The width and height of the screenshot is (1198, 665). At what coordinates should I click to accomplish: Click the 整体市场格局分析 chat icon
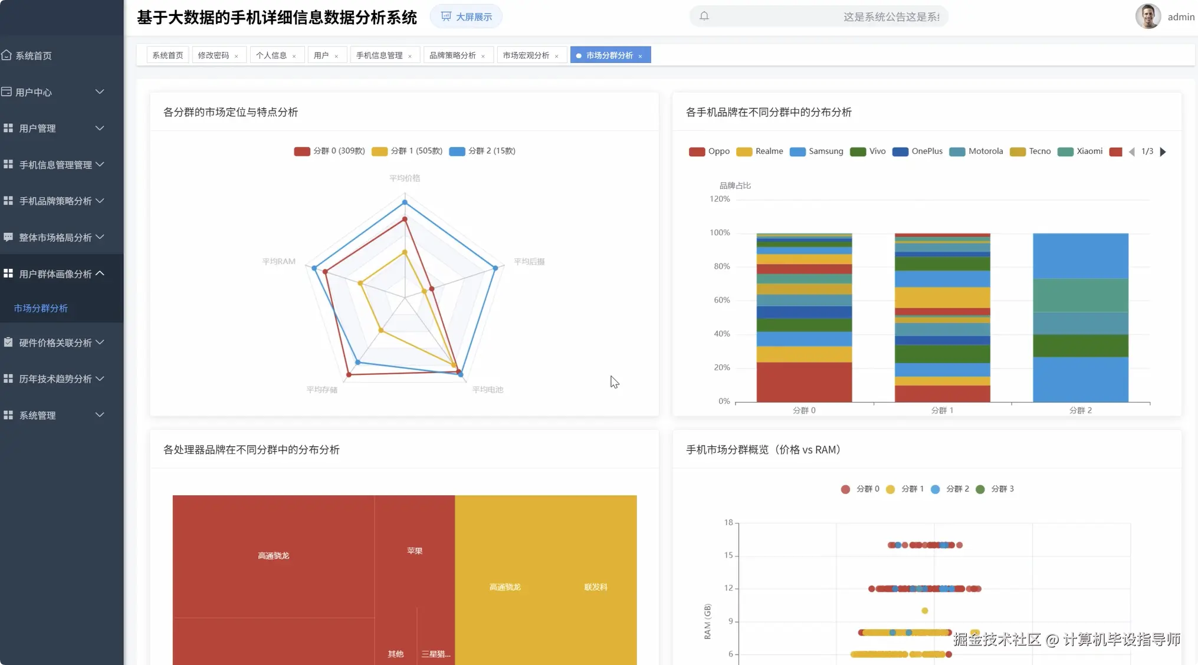(8, 237)
